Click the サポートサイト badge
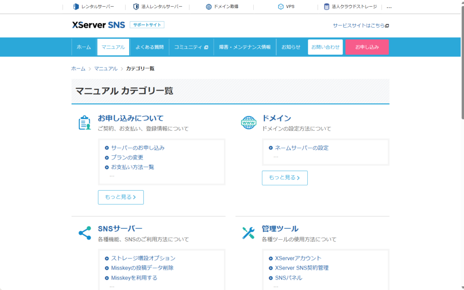The height and width of the screenshot is (290, 464). click(x=147, y=25)
